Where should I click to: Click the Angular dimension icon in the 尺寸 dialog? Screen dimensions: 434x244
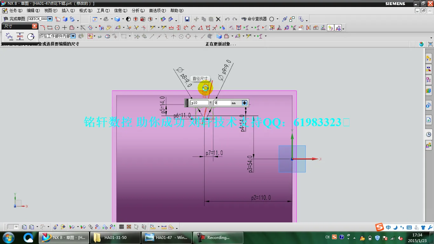(31, 36)
